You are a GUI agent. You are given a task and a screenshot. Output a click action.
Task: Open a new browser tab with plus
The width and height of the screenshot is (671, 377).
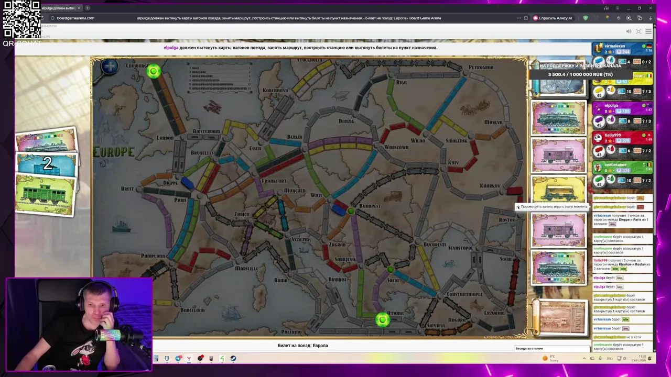tap(88, 8)
